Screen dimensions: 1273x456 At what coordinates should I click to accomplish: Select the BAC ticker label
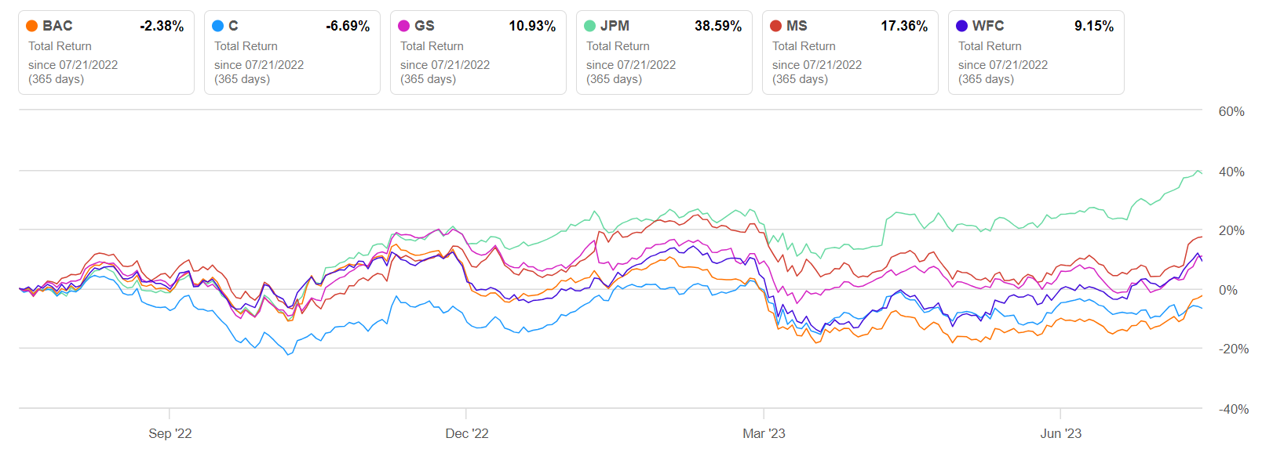(57, 26)
